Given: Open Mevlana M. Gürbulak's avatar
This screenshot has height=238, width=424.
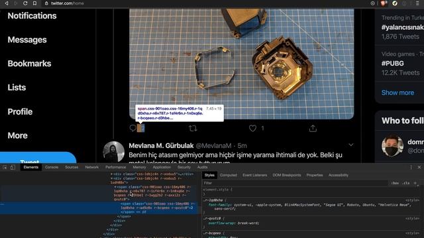Looking at the screenshot, I should (113, 151).
